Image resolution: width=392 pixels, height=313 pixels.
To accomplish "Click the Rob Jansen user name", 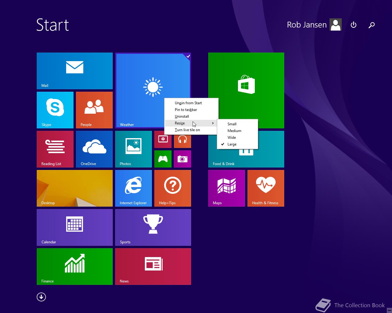I will (307, 25).
